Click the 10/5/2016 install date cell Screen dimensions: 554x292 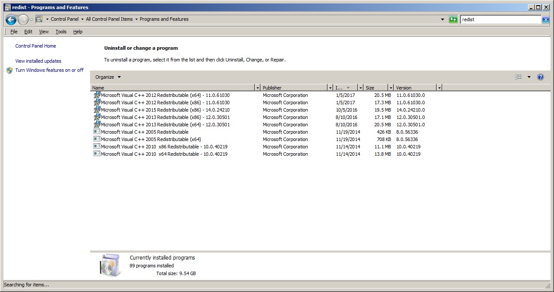(x=347, y=110)
